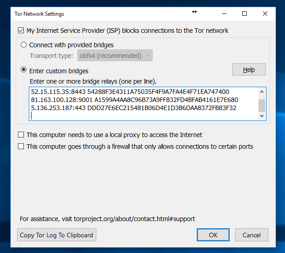Uncheck the ISP blocks Tor connections checkbox
Screen dimensions: 285x253
(21, 31)
